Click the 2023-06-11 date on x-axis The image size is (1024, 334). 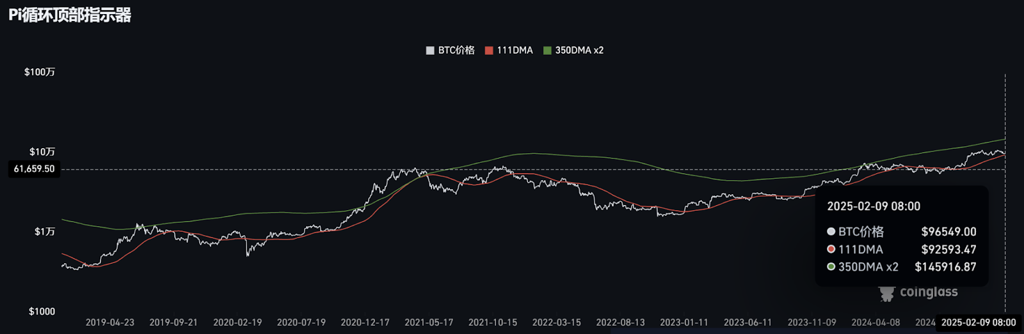pyautogui.click(x=748, y=323)
